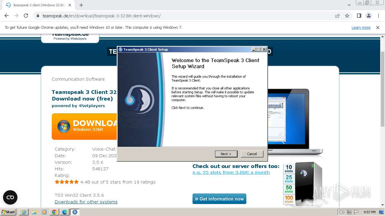Share this page icon in address bar

click(x=337, y=16)
